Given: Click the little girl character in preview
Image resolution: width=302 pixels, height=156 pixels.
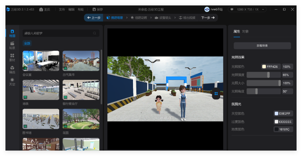Looking at the screenshot, I should pyautogui.click(x=159, y=104).
